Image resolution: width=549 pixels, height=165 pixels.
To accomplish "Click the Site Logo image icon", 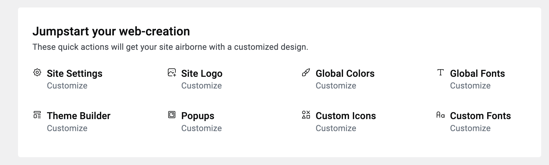I will pos(172,73).
